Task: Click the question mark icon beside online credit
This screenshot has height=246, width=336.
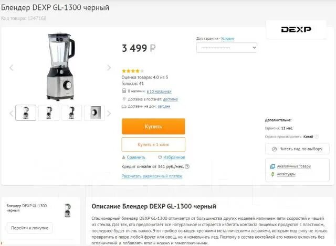Action: 187,166
